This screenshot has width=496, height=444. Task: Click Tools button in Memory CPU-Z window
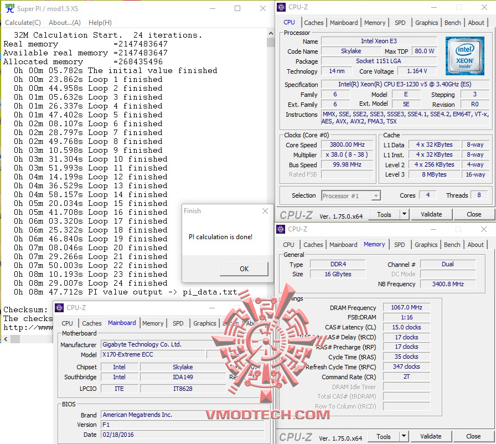point(384,436)
